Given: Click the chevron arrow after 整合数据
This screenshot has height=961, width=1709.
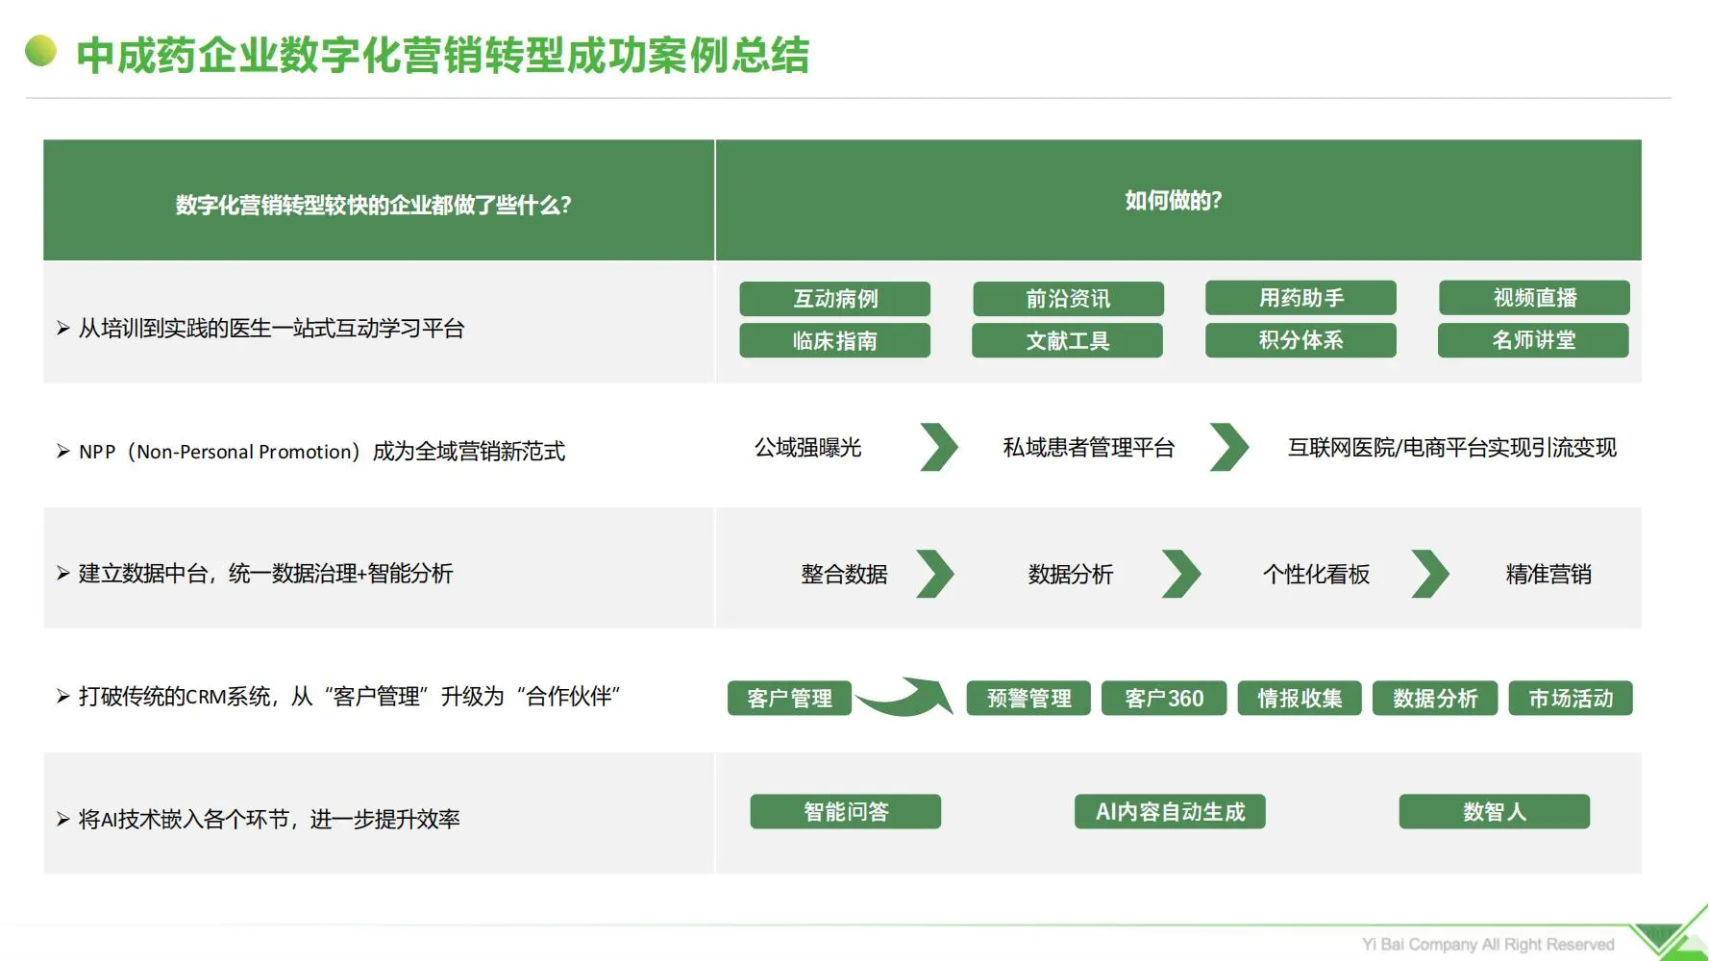Looking at the screenshot, I should 935,574.
